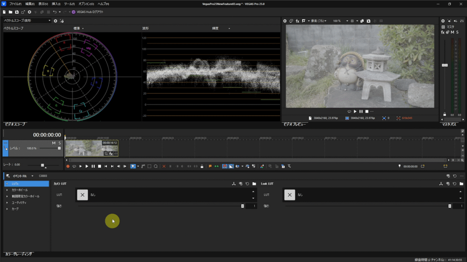Open the ツール menu
This screenshot has height=262, width=467.
coord(69,4)
